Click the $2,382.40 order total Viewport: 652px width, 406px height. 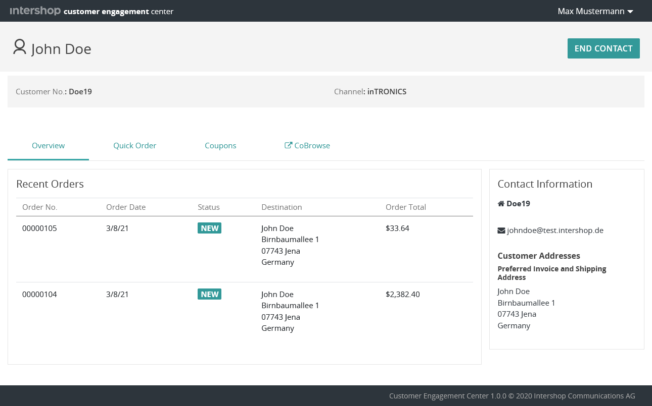pyautogui.click(x=403, y=294)
